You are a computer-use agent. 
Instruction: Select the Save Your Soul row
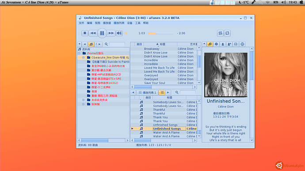(x=164, y=83)
